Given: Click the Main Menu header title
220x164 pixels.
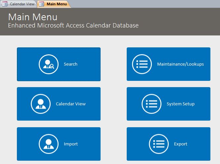Looking at the screenshot, I should pyautogui.click(x=33, y=17).
